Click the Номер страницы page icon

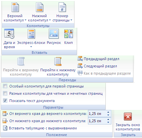pos(62,7)
